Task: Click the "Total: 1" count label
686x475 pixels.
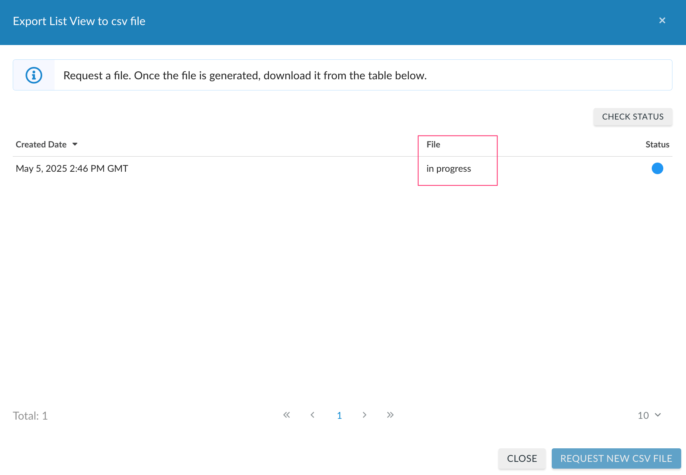Action: [30, 416]
